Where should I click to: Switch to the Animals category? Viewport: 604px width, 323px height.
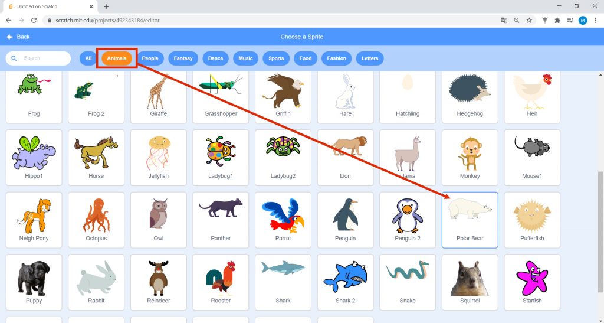click(117, 58)
